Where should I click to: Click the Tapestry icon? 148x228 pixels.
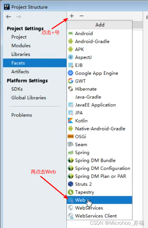pyautogui.click(x=71, y=192)
